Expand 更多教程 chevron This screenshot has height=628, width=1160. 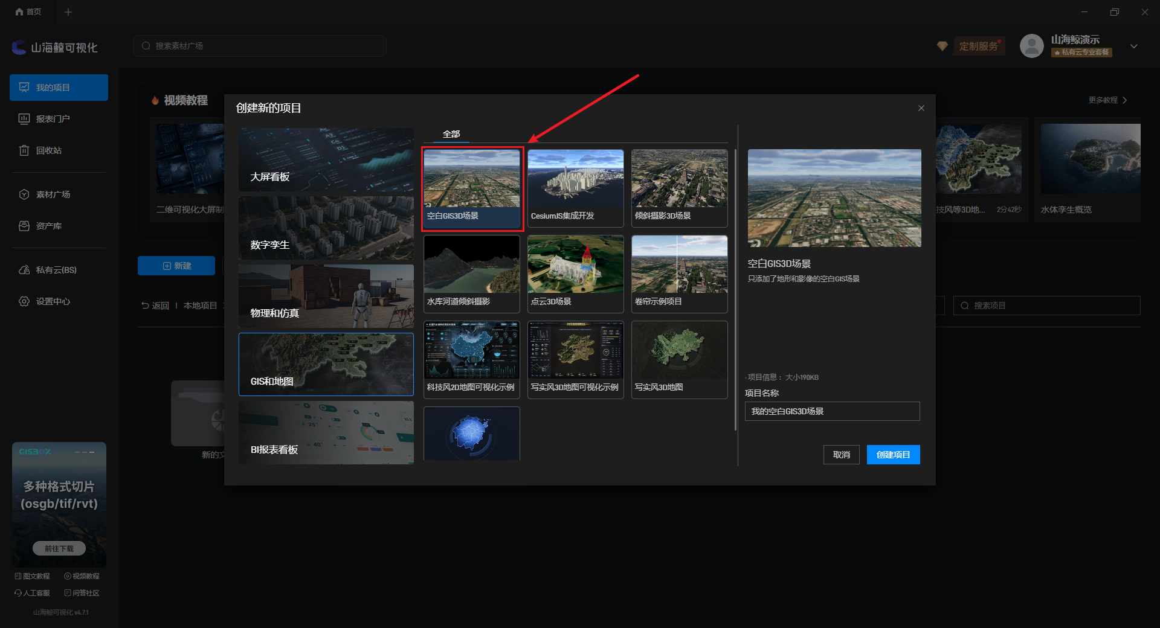point(1124,100)
